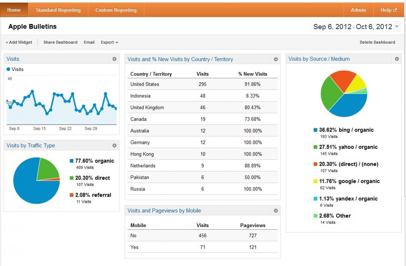Open Visits and % New Visits by Country title
This screenshot has width=406, height=266.
pyautogui.click(x=180, y=59)
